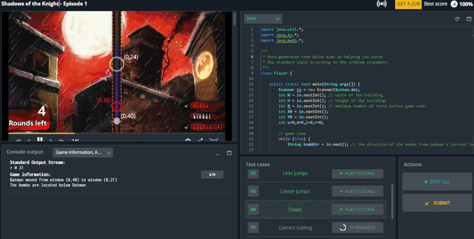Image resolution: width=474 pixels, height=239 pixels.
Task: Click 'The bombs are located below Batman' text
Action: [48, 185]
